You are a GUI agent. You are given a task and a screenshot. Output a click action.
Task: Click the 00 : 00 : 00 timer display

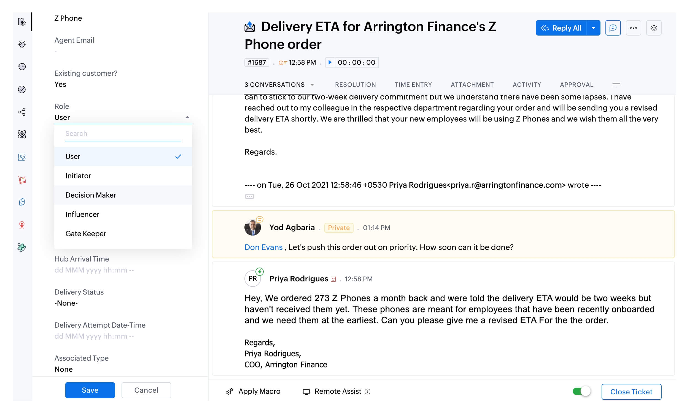click(356, 63)
